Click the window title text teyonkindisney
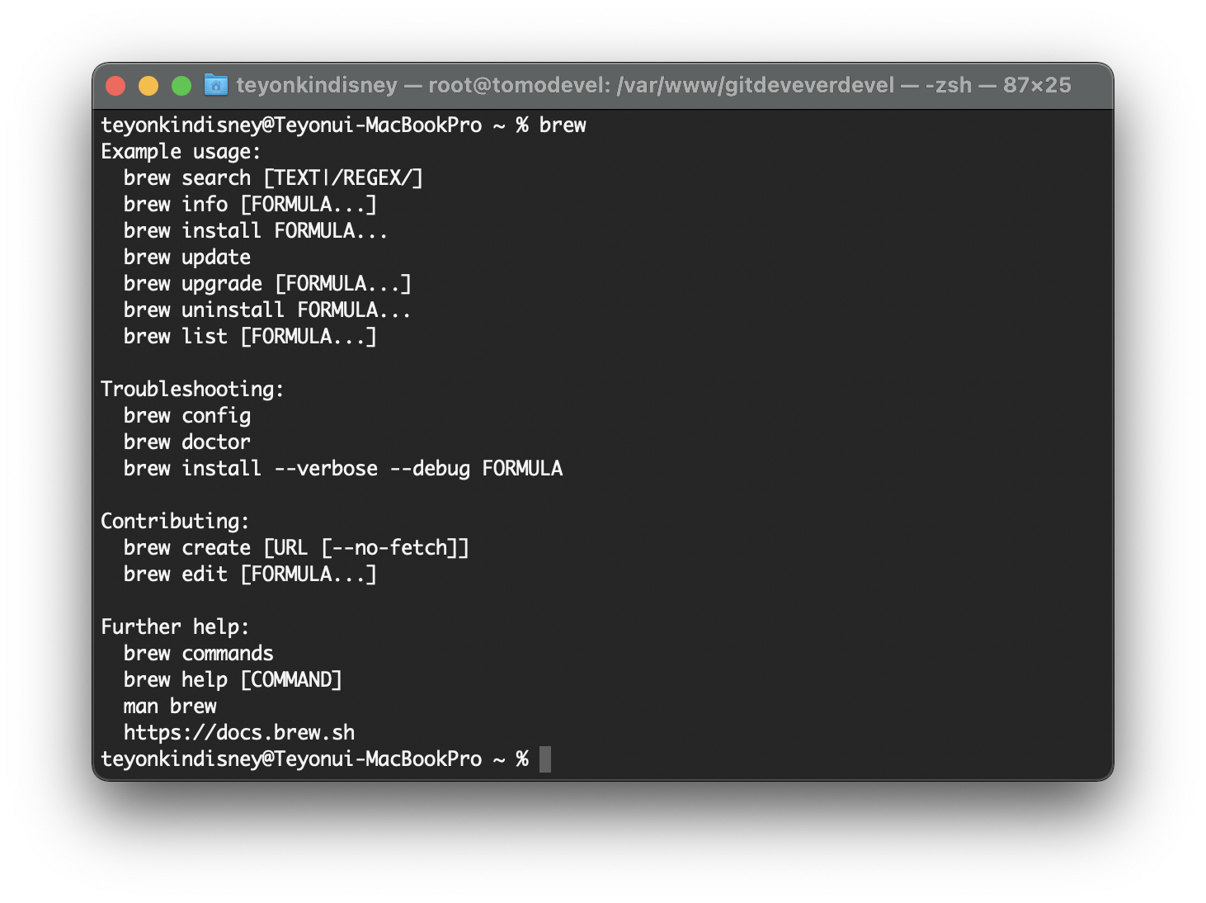This screenshot has height=903, width=1206. [x=317, y=85]
